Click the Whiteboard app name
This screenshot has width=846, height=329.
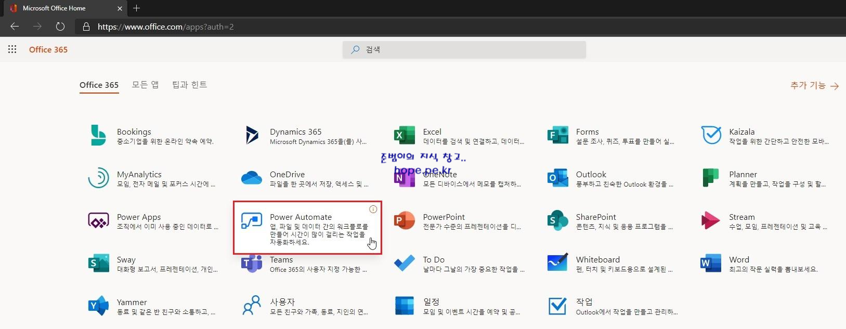click(x=598, y=259)
